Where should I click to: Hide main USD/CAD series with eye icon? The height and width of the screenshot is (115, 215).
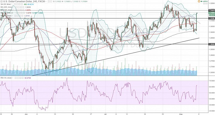coord(49,1)
